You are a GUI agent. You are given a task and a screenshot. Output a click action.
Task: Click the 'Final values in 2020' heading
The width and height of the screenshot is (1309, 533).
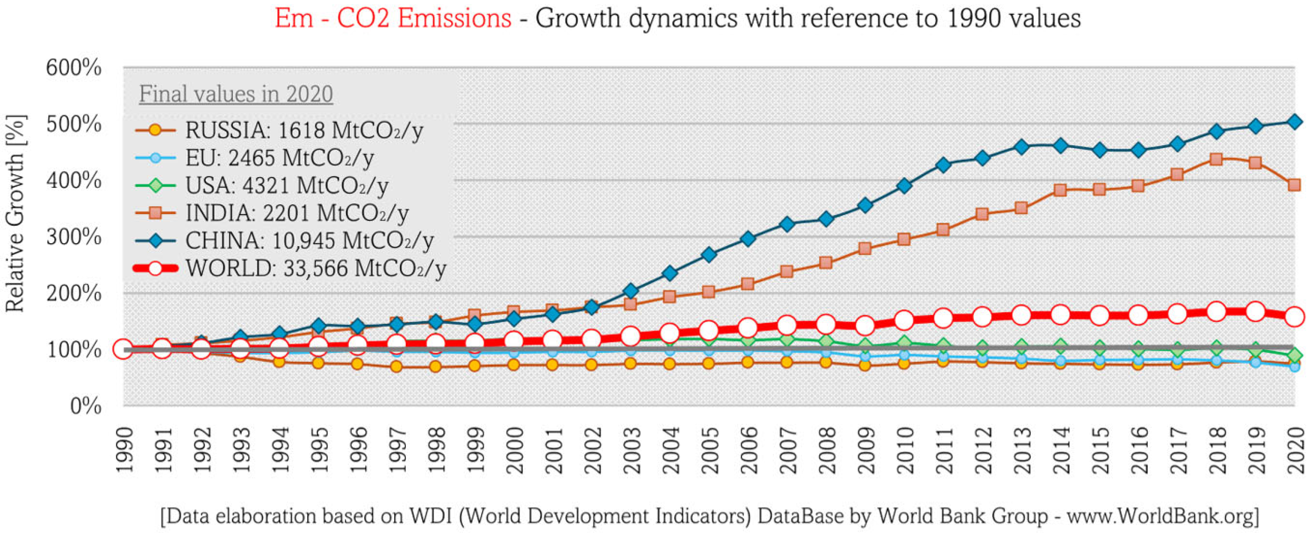point(236,94)
